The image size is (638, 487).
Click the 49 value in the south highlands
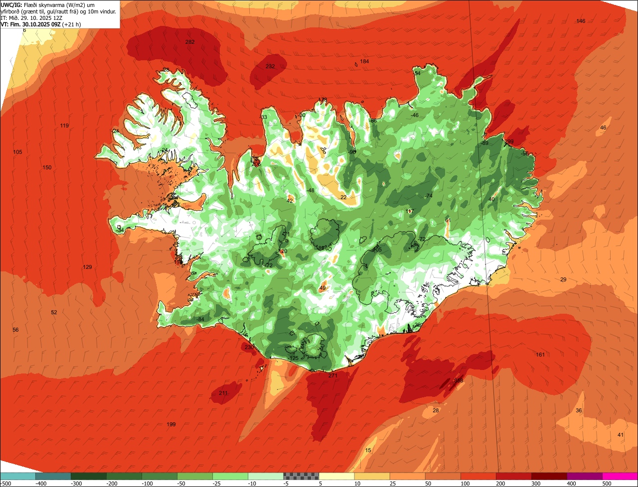tap(322, 288)
